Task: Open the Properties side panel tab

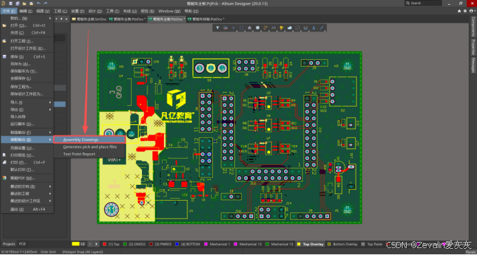Action: pos(474,47)
